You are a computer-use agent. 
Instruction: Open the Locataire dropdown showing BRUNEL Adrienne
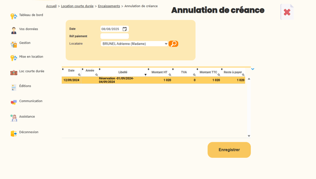coord(134,44)
